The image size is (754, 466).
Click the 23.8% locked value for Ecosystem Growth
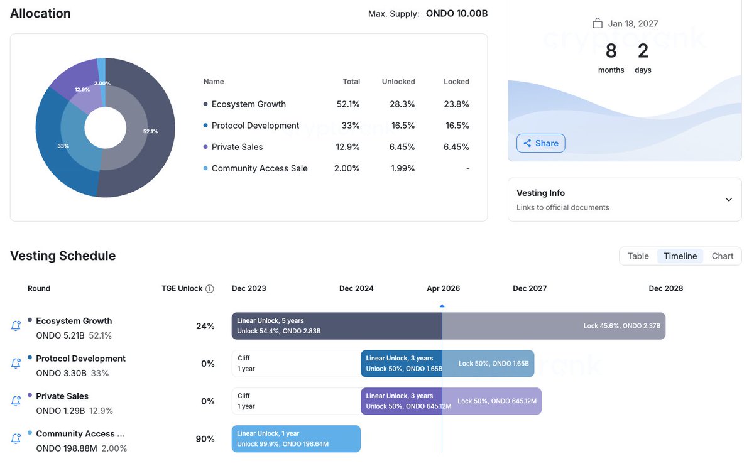(x=457, y=104)
